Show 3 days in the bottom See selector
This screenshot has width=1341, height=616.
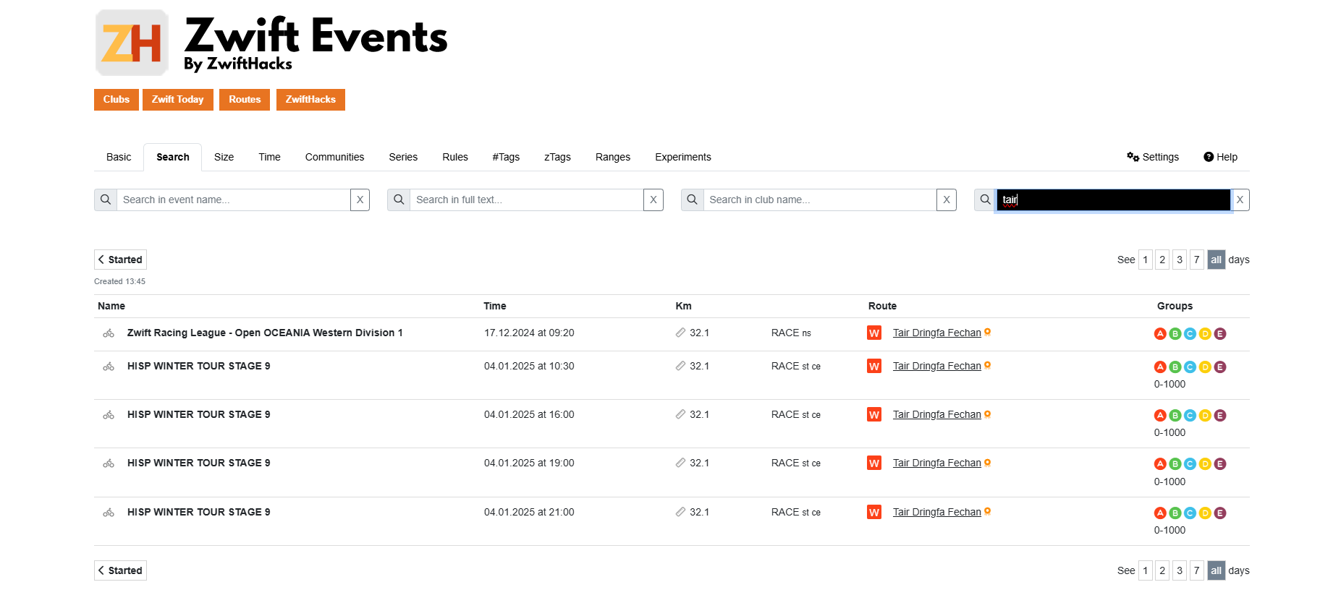point(1180,570)
